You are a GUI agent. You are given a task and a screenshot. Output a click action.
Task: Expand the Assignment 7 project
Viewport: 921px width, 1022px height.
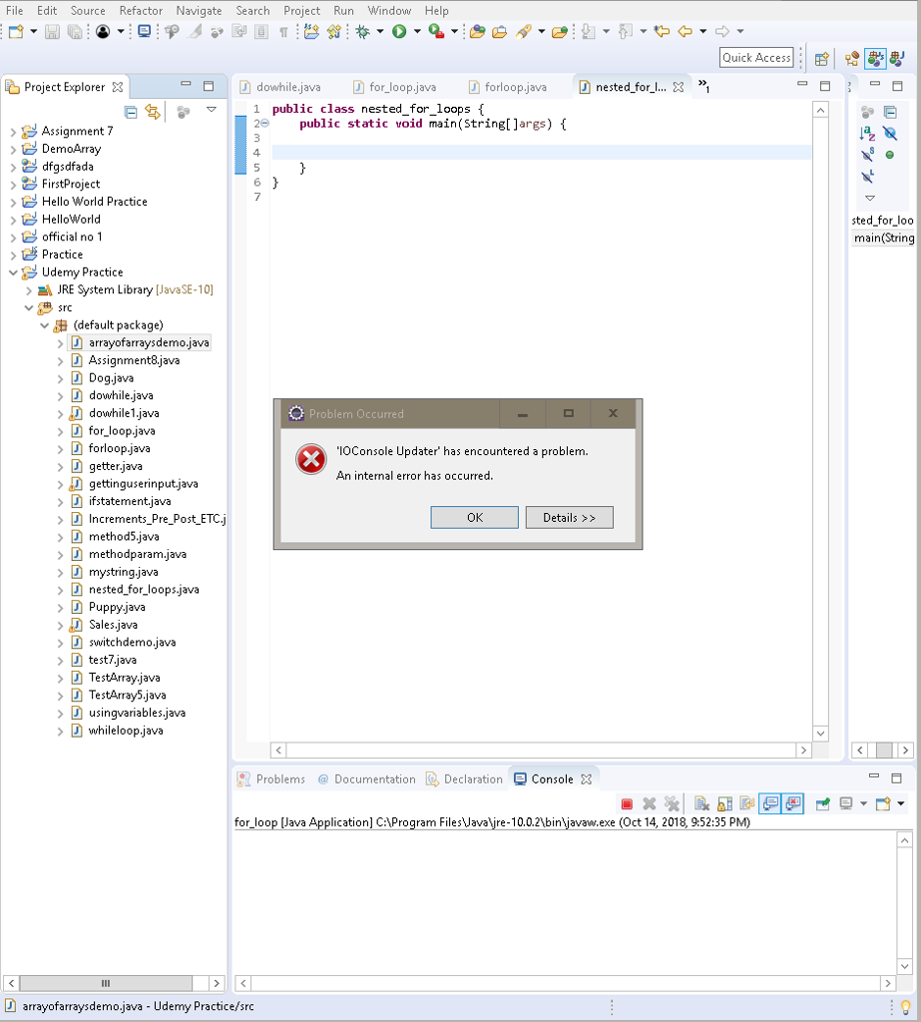(x=13, y=132)
